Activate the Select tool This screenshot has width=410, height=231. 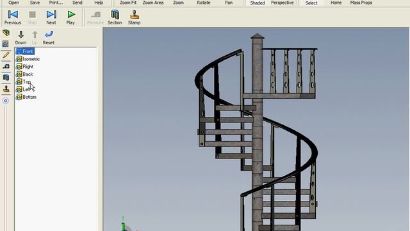point(311,3)
